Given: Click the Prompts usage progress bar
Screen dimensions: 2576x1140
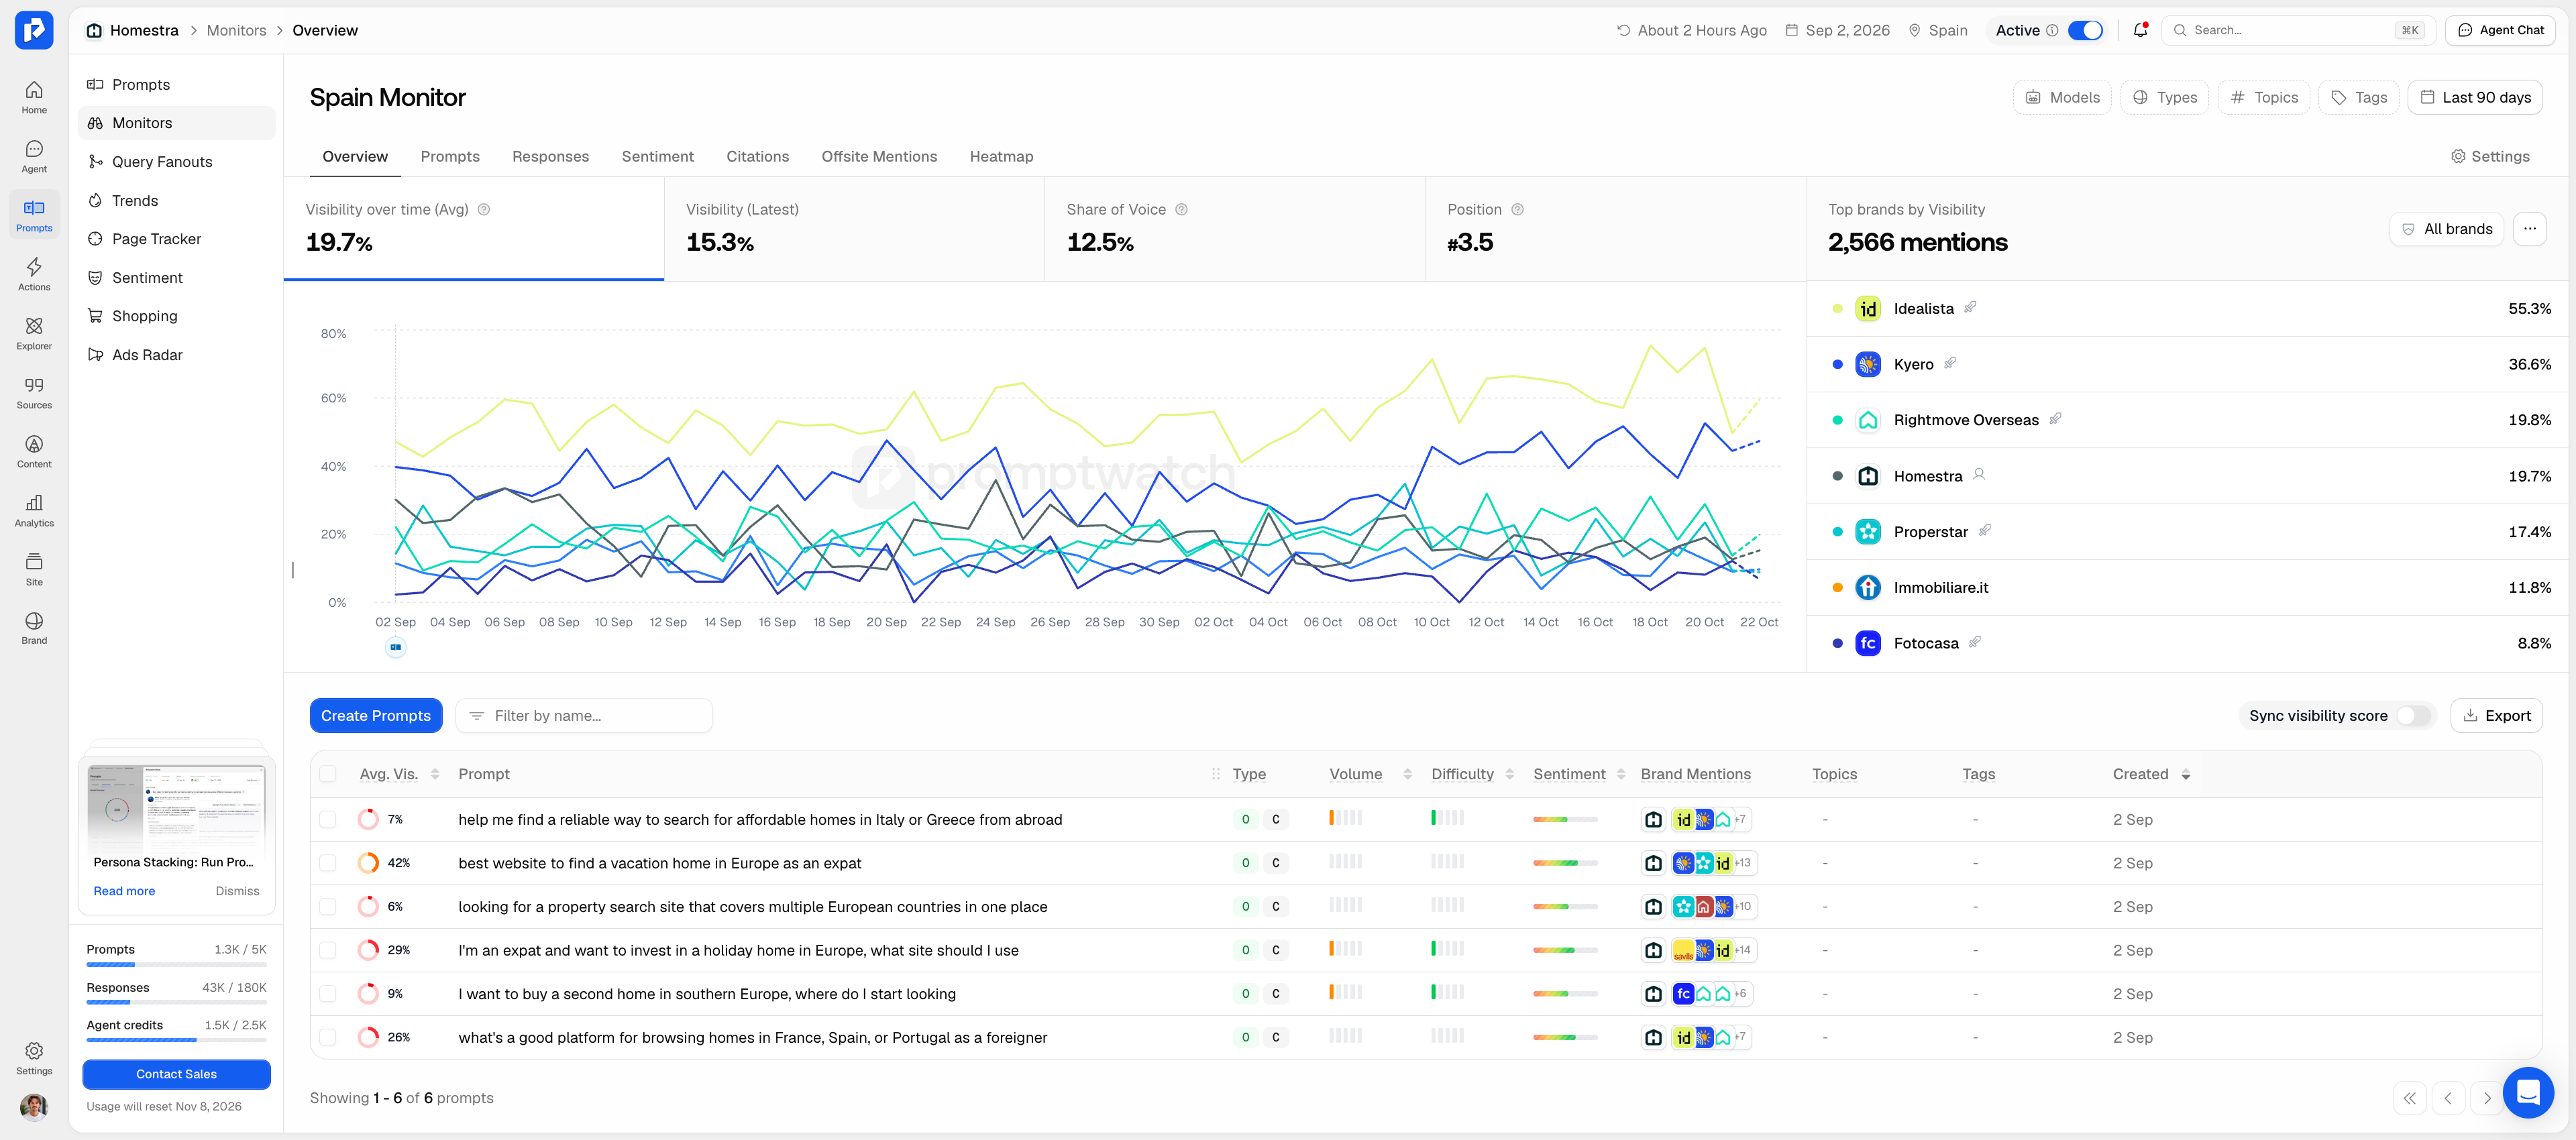Looking at the screenshot, I should [x=176, y=964].
